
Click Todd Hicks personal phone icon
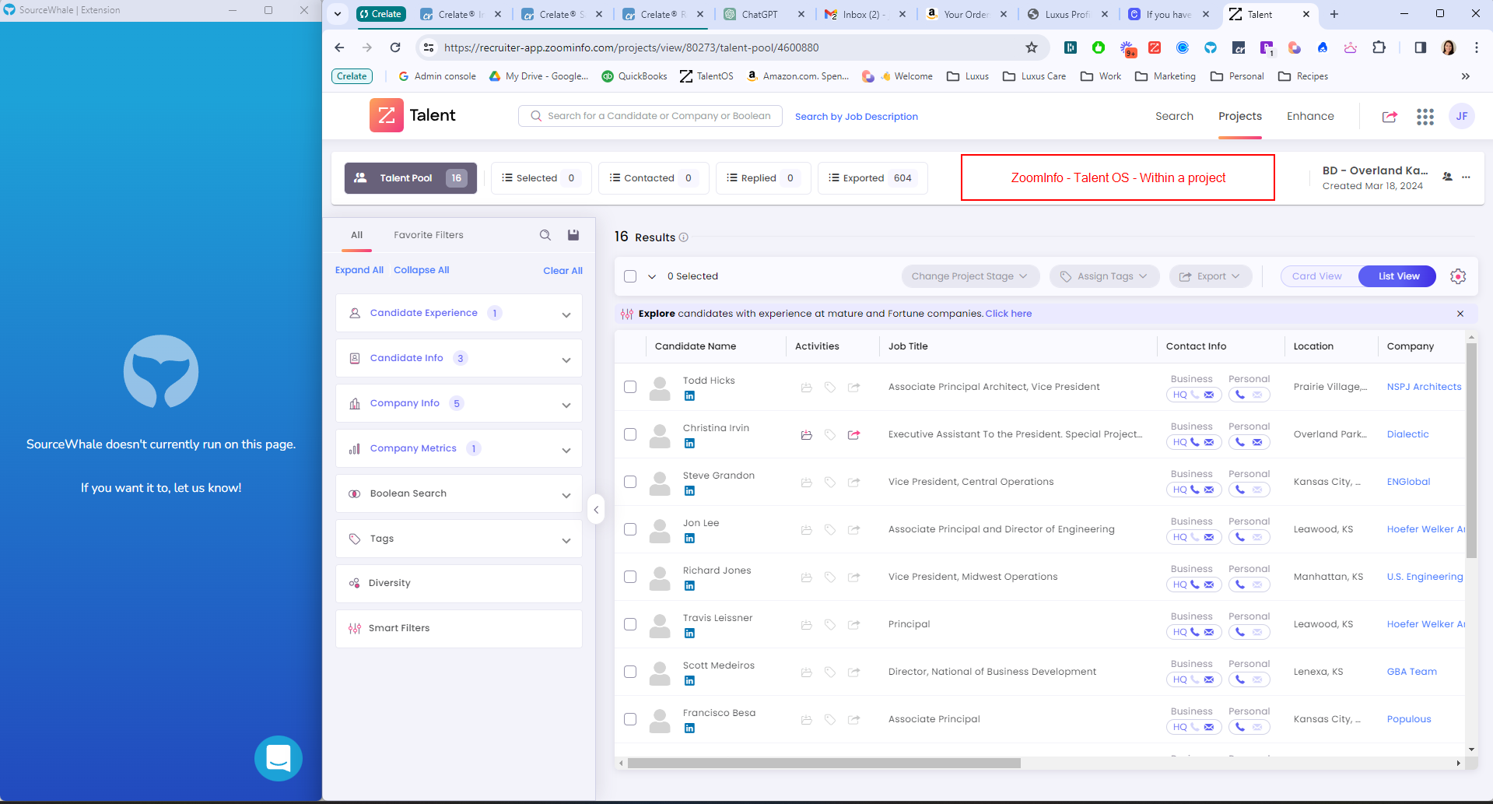(x=1240, y=395)
